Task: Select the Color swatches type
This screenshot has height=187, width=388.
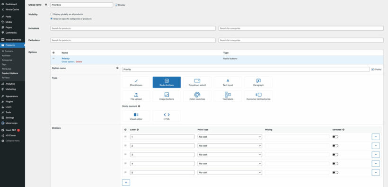Action: coord(197,96)
